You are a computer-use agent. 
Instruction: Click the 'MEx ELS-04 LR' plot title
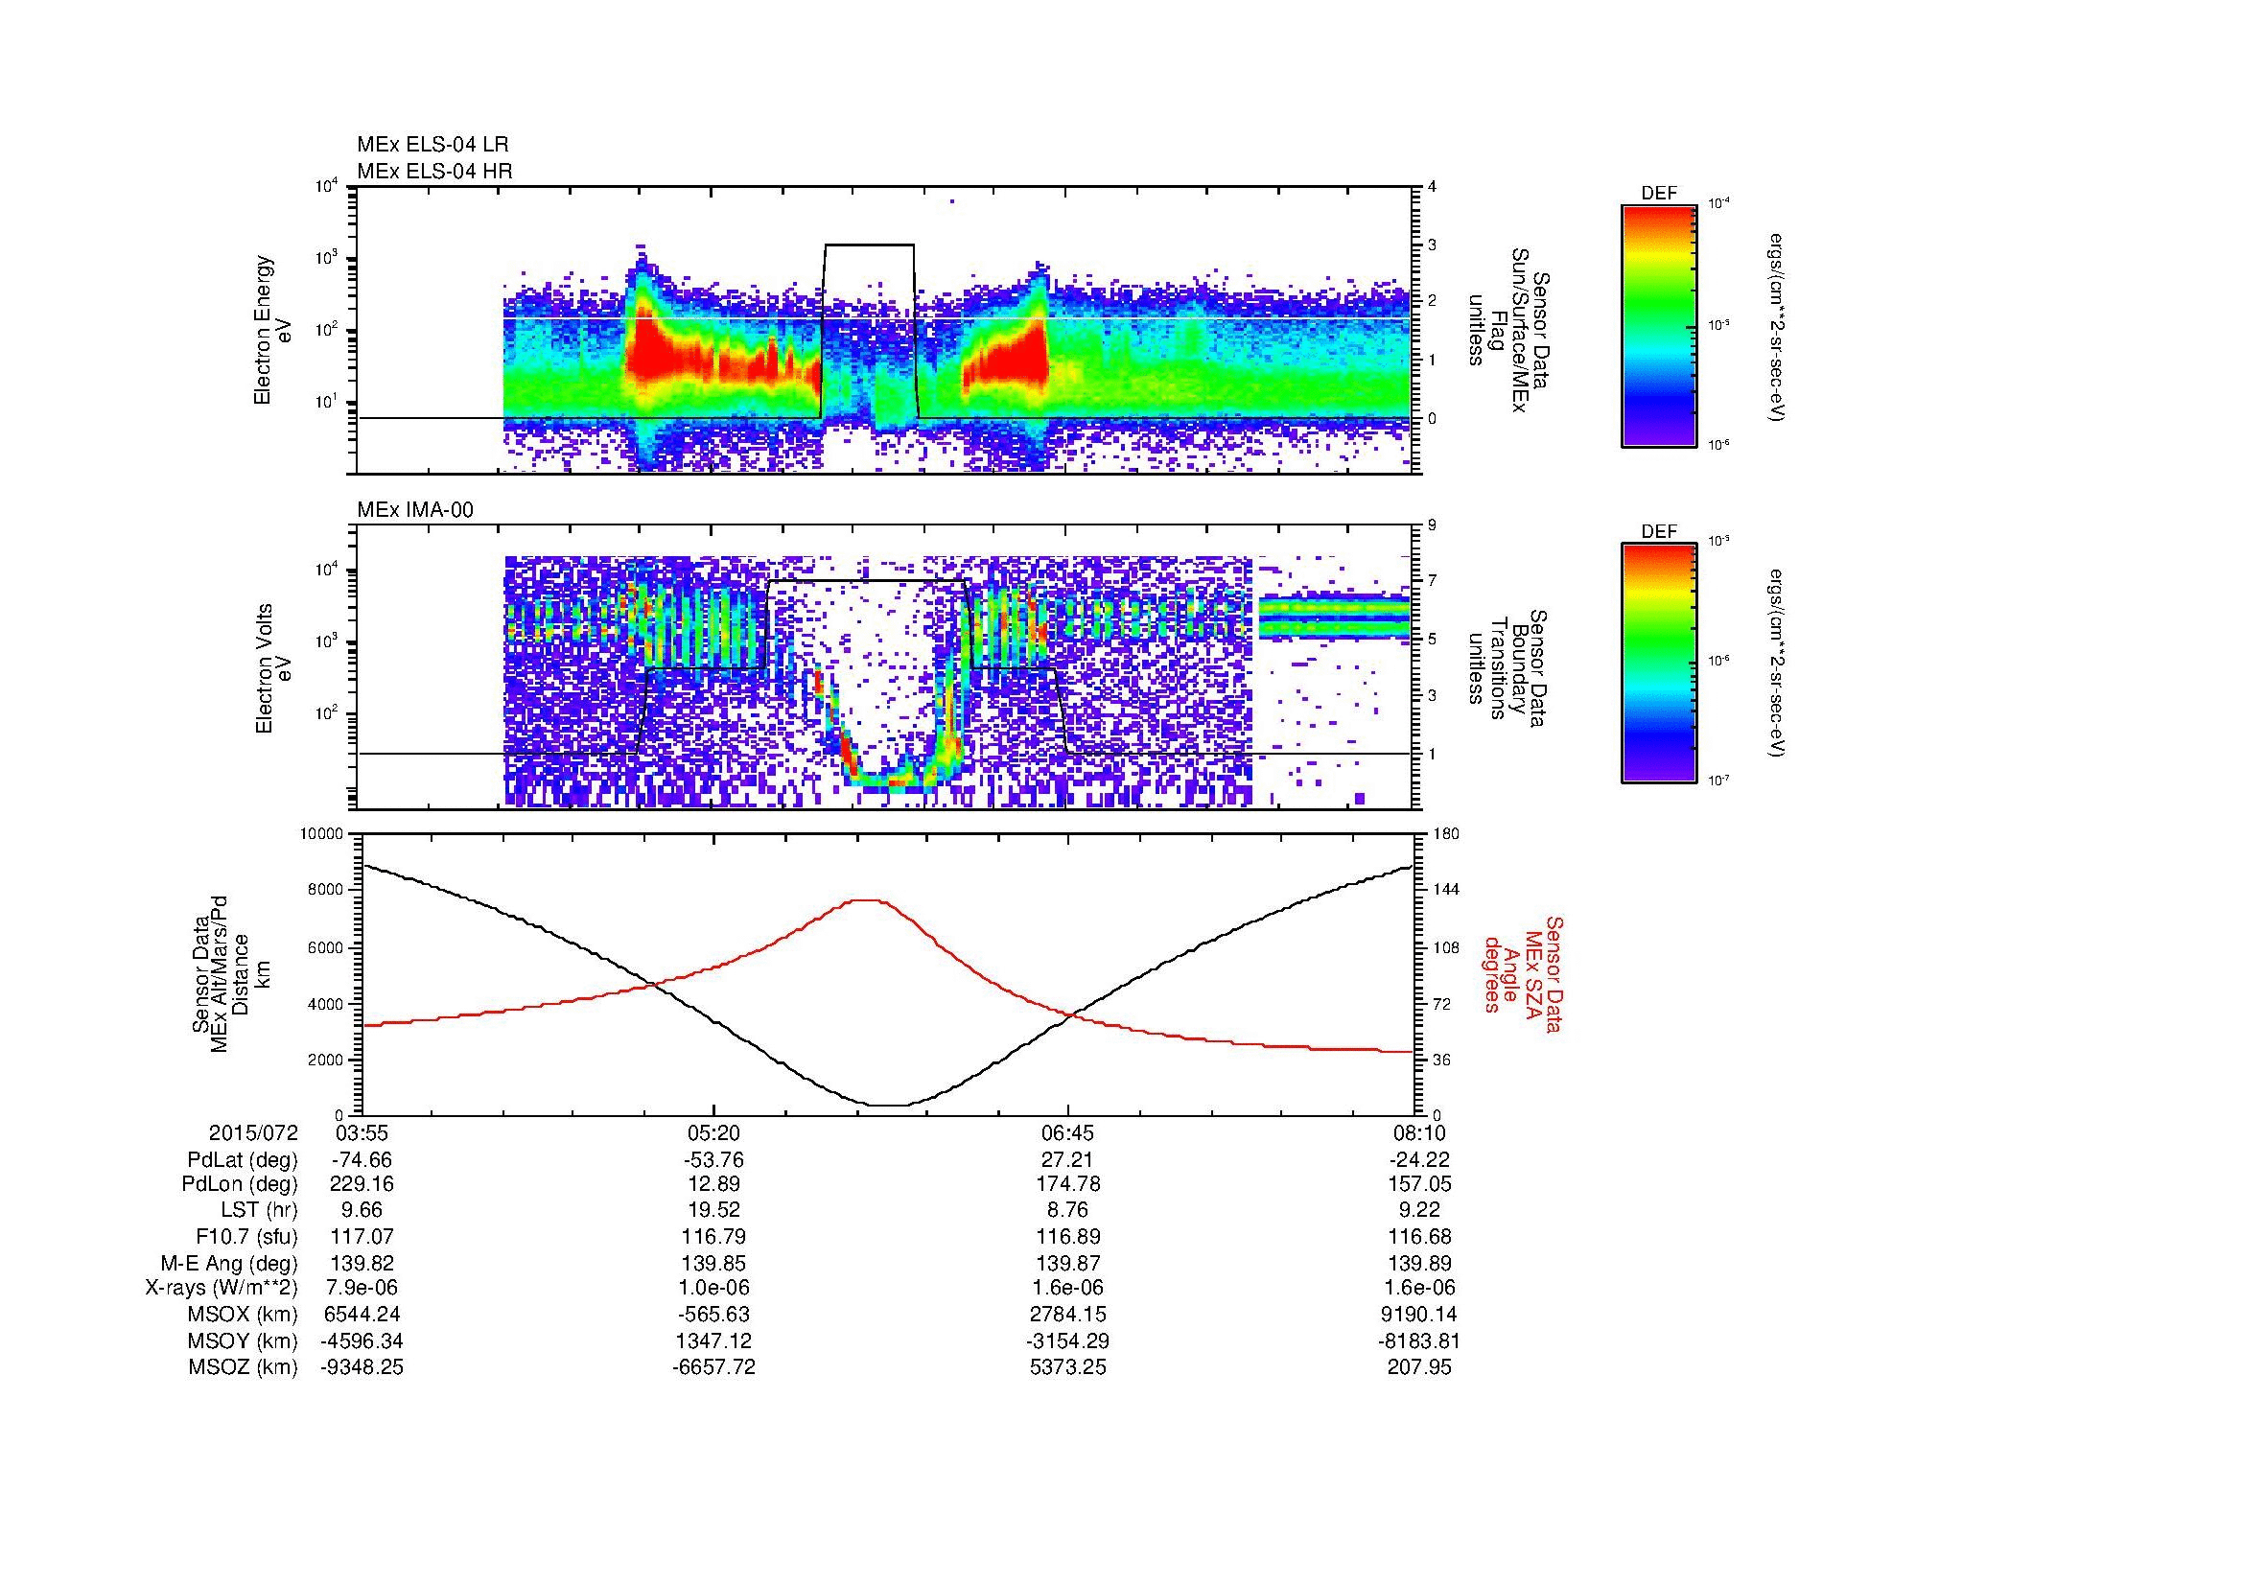coord(432,145)
